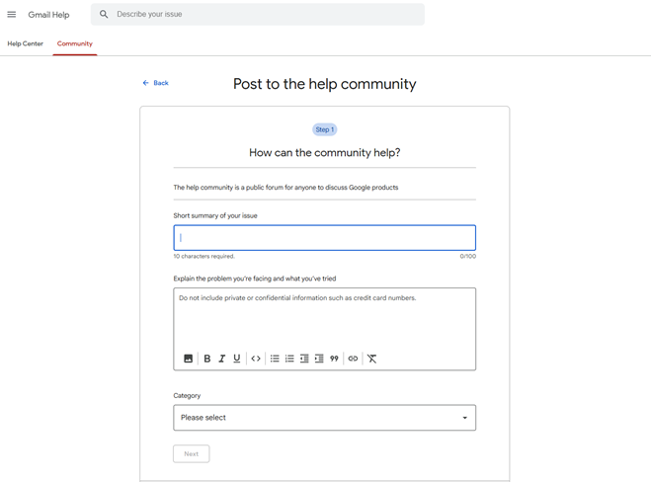Decrease indent of text
The height and width of the screenshot is (482, 651).
[304, 359]
